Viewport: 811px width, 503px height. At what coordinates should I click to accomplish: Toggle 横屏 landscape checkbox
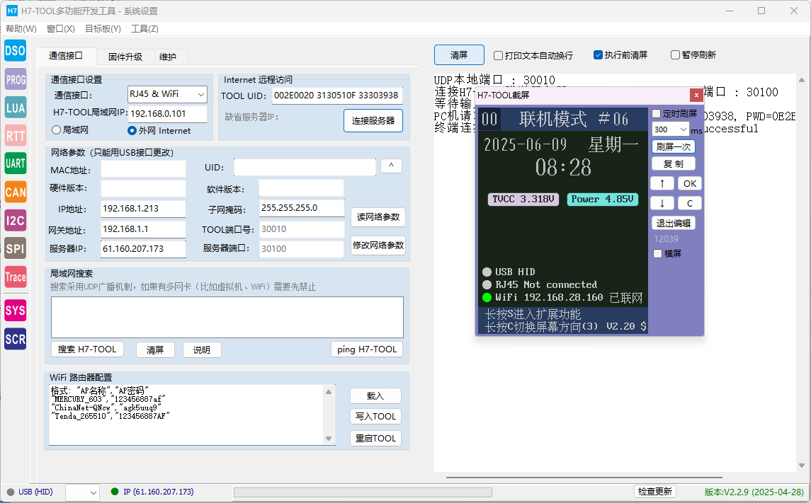point(667,253)
